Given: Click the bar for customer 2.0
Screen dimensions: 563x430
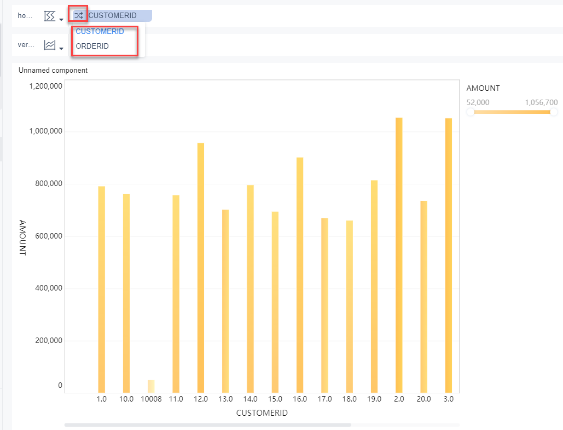Looking at the screenshot, I should pos(399,255).
